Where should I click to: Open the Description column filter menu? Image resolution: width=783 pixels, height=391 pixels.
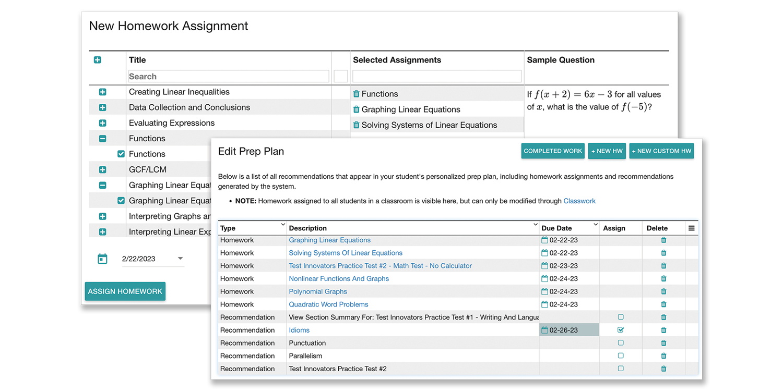click(536, 225)
